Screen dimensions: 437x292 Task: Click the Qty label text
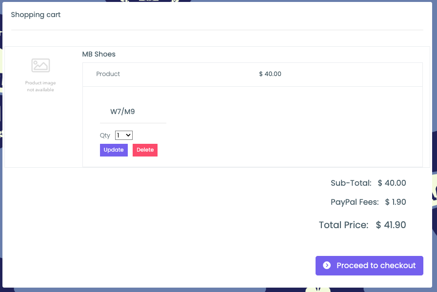105,136
